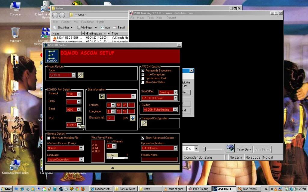Viewport: 308px width, 192px height.
Task: Enable Allow Auto Meridian Flip
Action: pos(48,138)
